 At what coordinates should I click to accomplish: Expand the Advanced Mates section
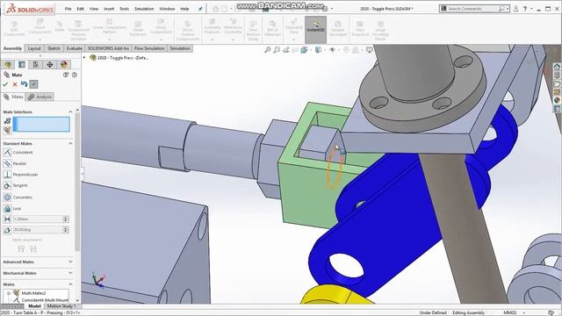tap(70, 262)
